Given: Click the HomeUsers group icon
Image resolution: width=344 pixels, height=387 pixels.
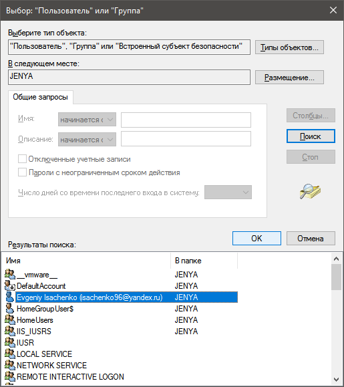Looking at the screenshot, I should 10,320.
